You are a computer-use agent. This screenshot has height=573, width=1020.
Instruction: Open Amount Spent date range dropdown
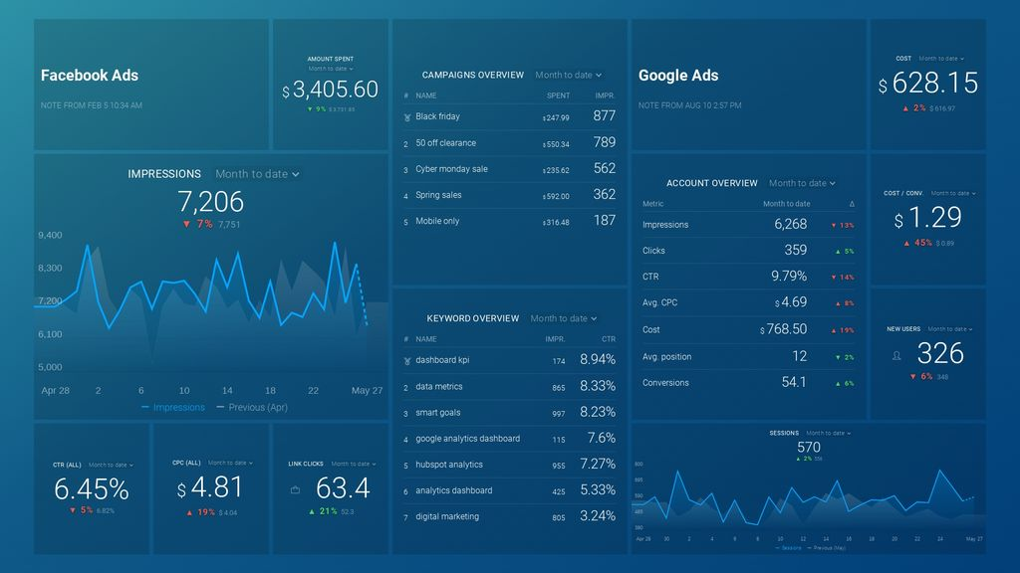331,69
